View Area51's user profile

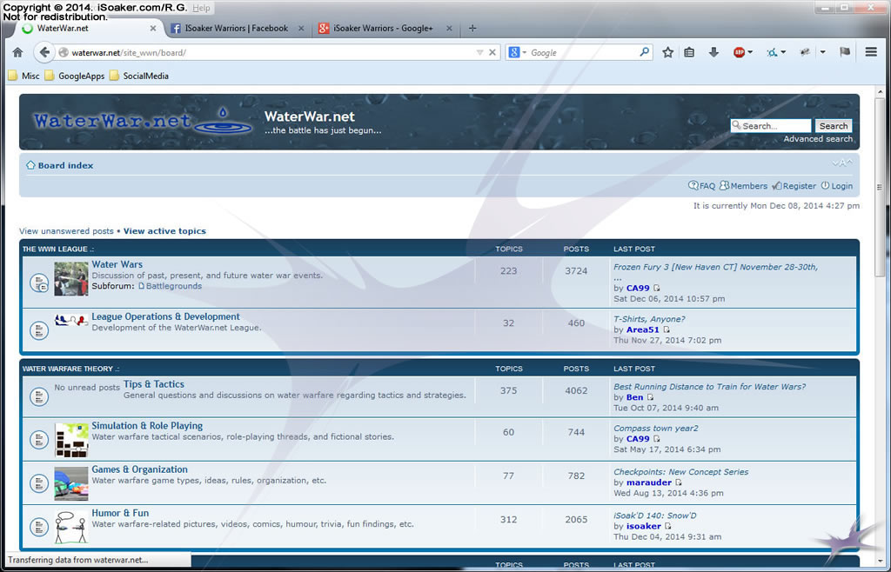[643, 329]
